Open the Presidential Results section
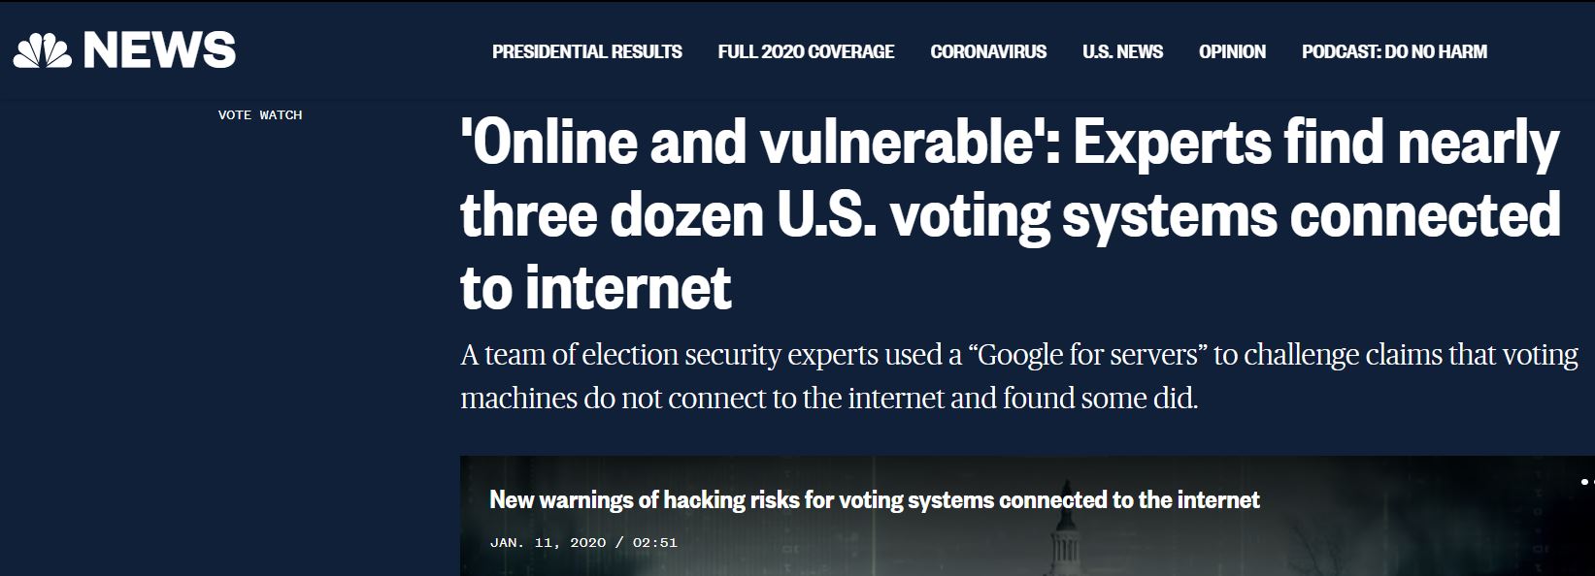Image resolution: width=1595 pixels, height=576 pixels. coord(586,52)
